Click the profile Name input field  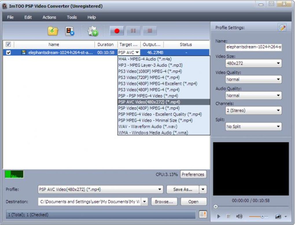pos(253,47)
